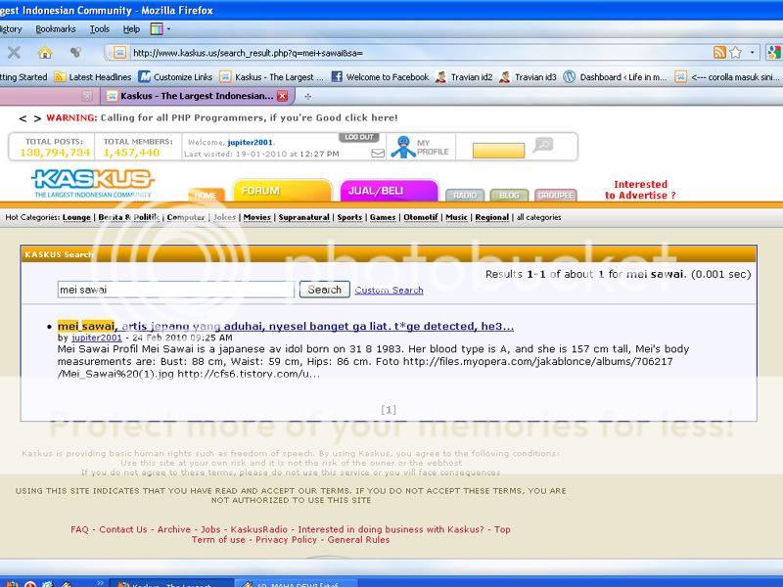Image resolution: width=783 pixels, height=587 pixels.
Task: Open the Bookmarks menu
Action: [56, 29]
